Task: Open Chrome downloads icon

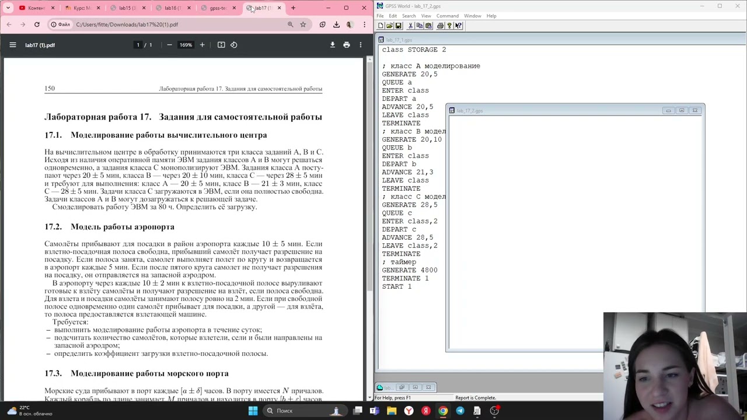Action: click(x=336, y=24)
